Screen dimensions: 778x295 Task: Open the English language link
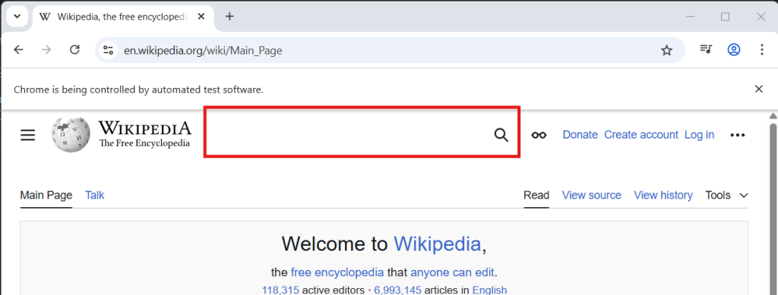coord(489,290)
